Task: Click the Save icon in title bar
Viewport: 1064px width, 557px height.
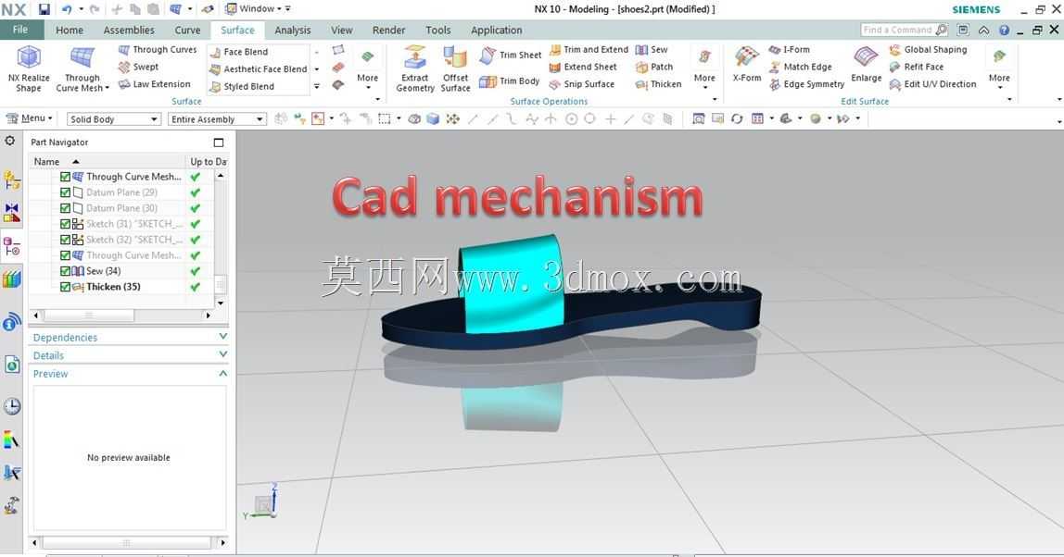Action: (44, 9)
